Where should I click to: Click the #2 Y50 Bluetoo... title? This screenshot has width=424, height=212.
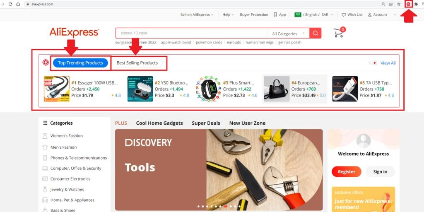[171, 83]
